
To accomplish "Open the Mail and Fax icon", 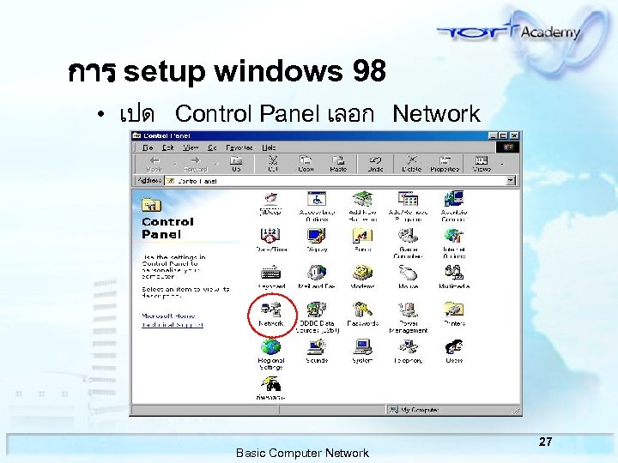I will coord(317,277).
